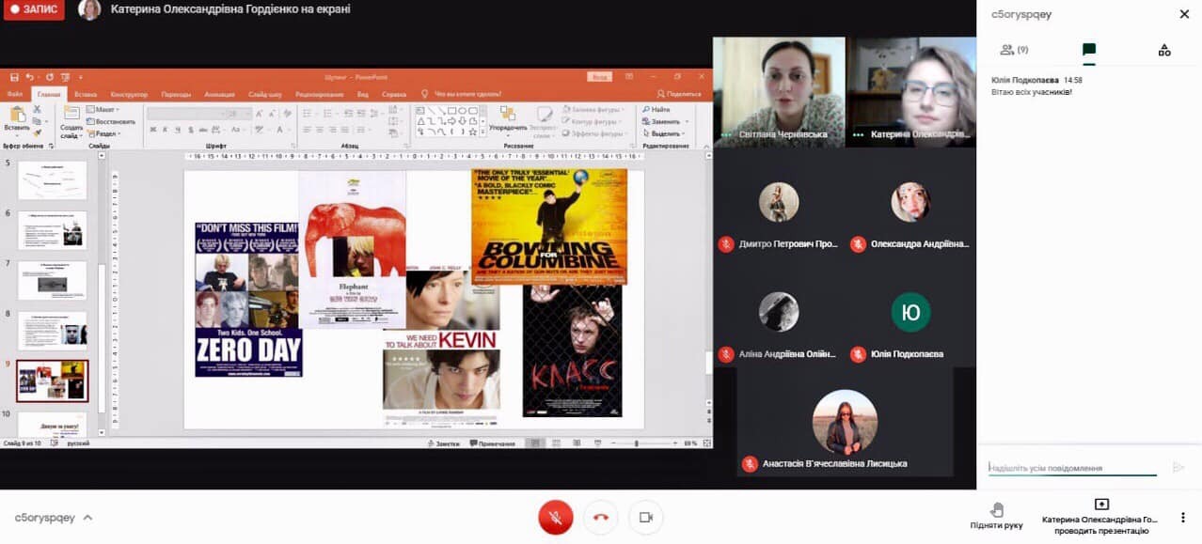Viewport: 1202px width, 544px height.
Task: Switch to the chat tab icon
Action: pos(1089,50)
